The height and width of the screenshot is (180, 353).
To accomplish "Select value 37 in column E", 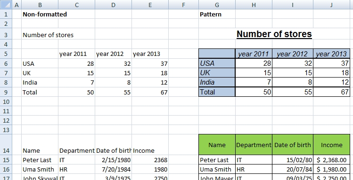I will (150, 63).
